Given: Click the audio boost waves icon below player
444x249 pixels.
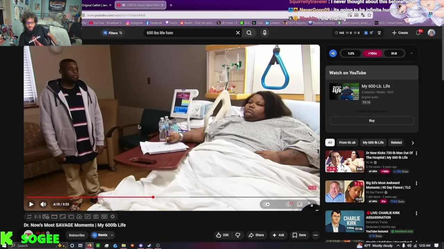Looking at the screenshot, I should tap(37, 216).
